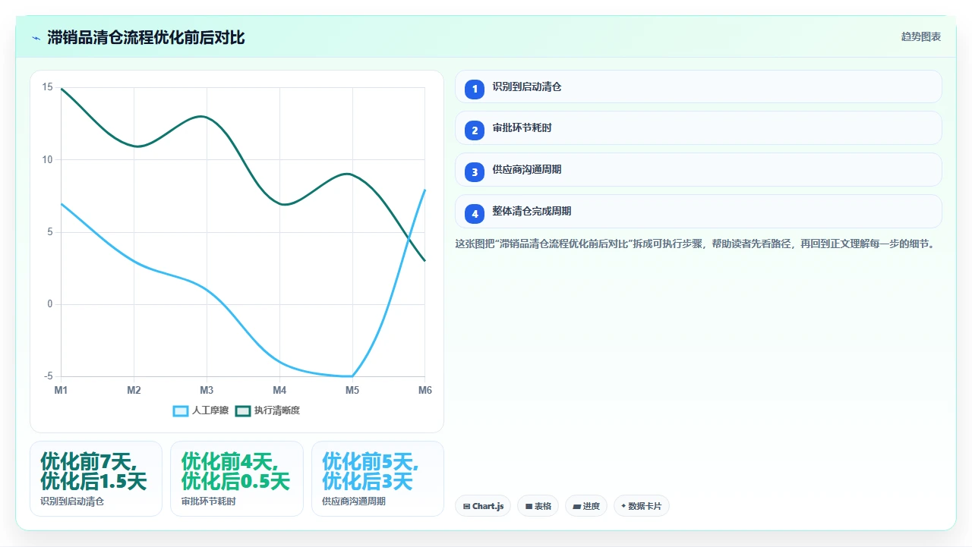Click the number 3 step badge

(x=475, y=172)
